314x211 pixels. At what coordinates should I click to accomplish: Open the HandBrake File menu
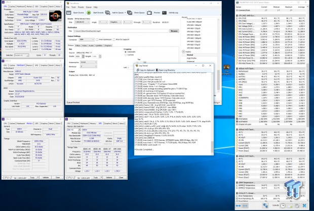click(68, 7)
